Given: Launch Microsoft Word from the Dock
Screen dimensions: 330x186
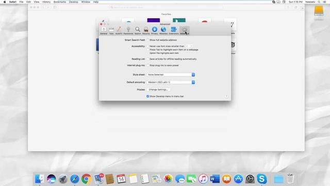Looking at the screenshot, I should click(x=215, y=179).
